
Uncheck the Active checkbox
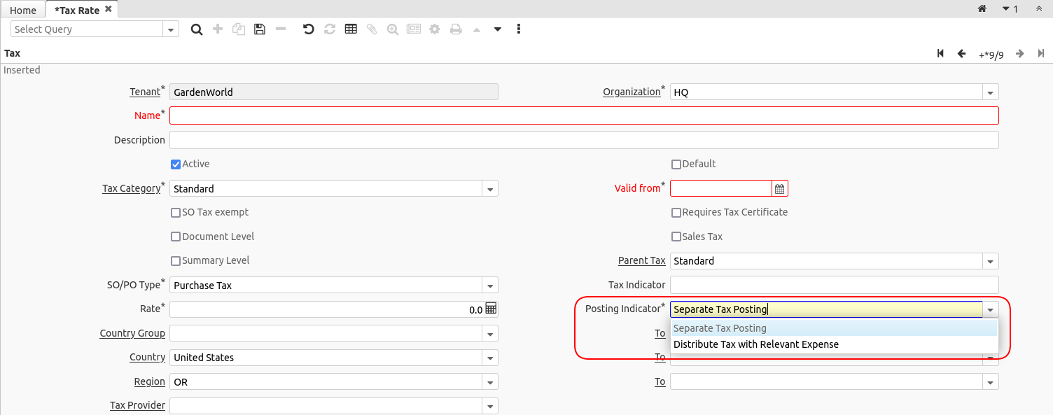(x=176, y=164)
